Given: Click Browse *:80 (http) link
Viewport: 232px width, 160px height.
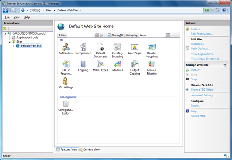Looking at the screenshot, I should coord(202,89).
